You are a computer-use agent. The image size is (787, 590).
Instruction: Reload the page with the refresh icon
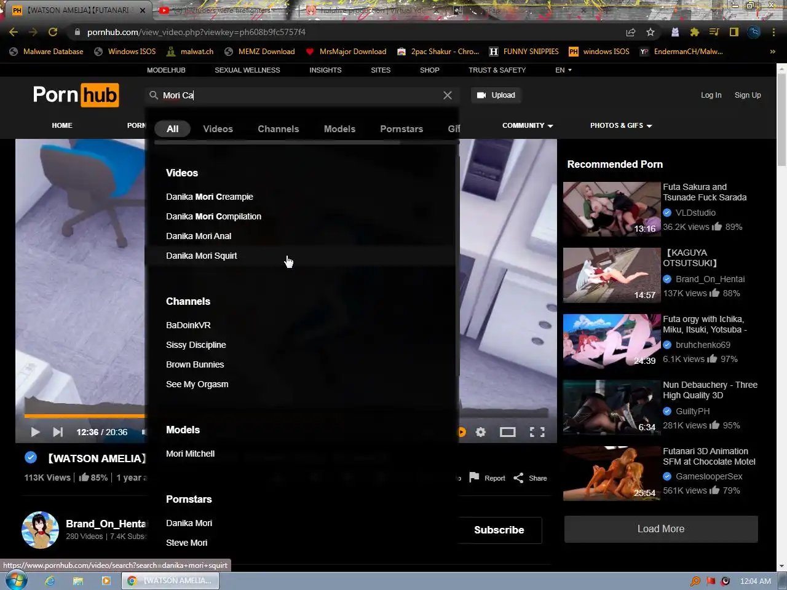click(53, 32)
